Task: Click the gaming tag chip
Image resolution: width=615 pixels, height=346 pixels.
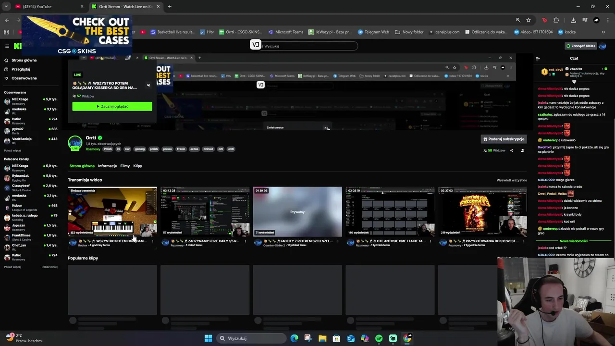Action: tap(140, 149)
